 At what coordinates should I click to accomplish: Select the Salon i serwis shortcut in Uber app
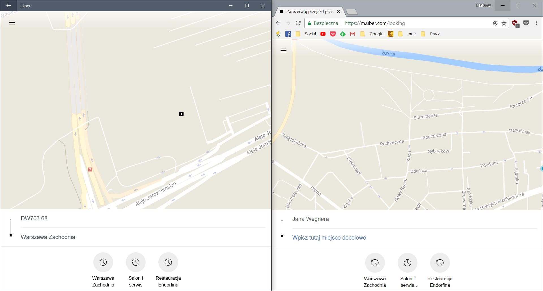click(136, 262)
